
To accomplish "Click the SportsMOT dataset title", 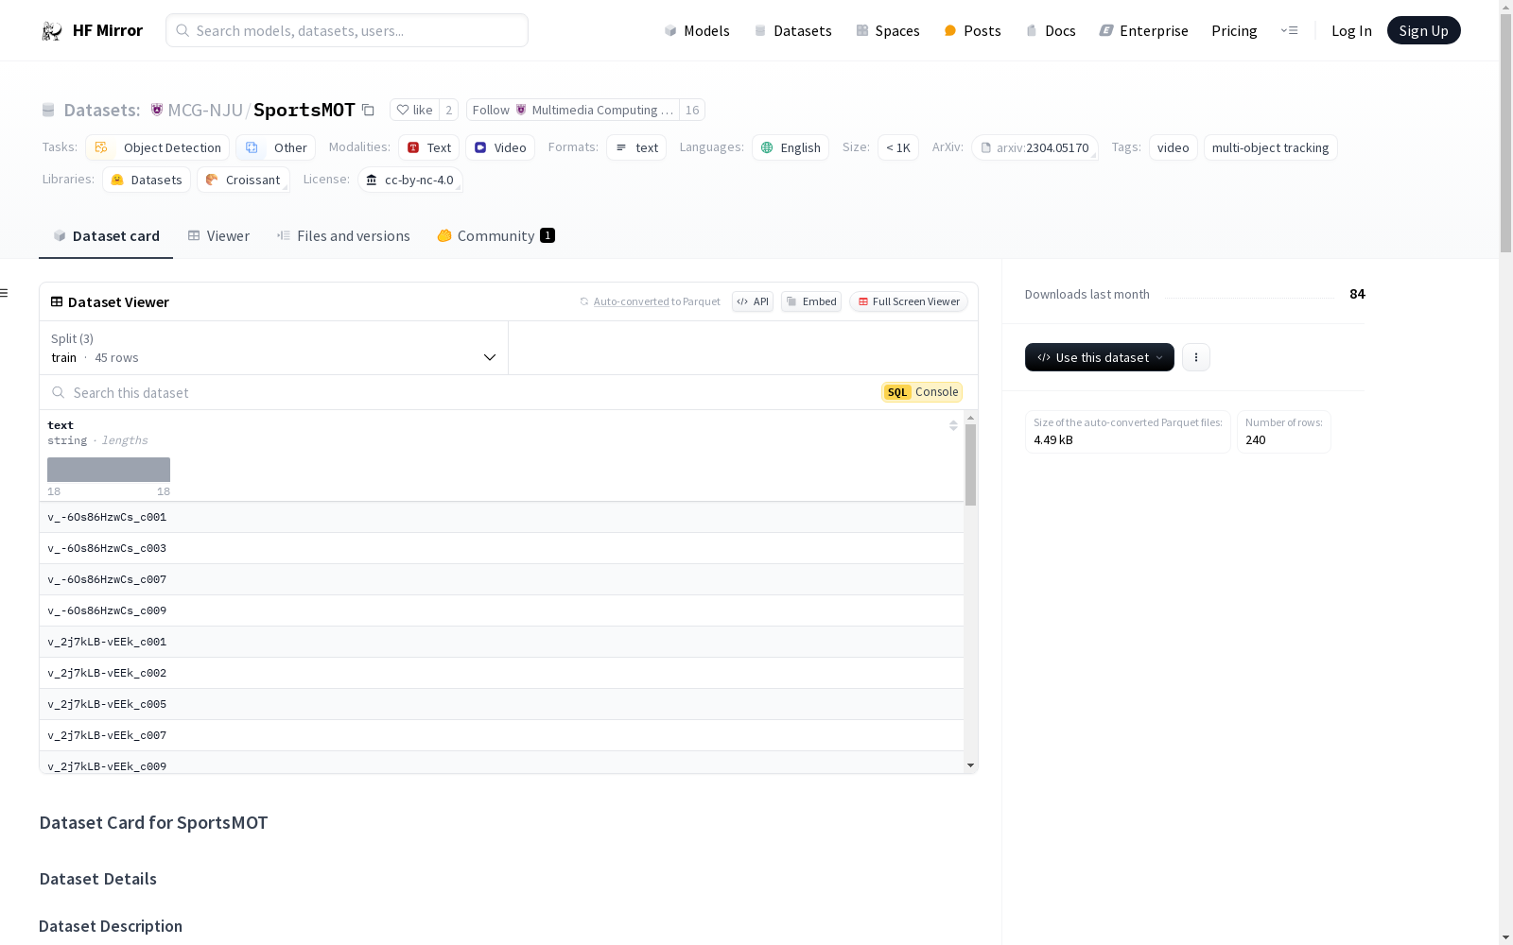I will 304,111.
